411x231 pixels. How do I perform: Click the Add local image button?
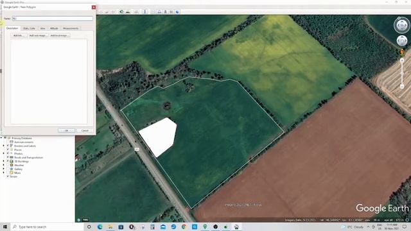[x=60, y=35]
